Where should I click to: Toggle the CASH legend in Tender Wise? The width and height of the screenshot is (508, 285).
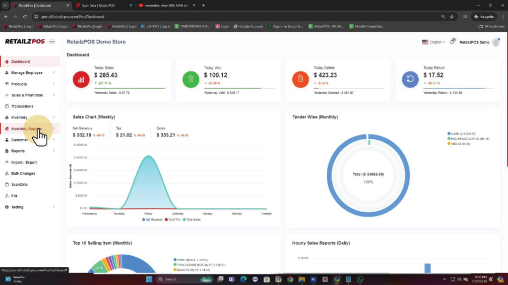461,134
